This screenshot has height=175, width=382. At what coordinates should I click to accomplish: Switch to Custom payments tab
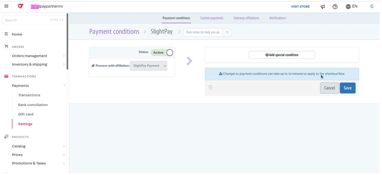212,18
